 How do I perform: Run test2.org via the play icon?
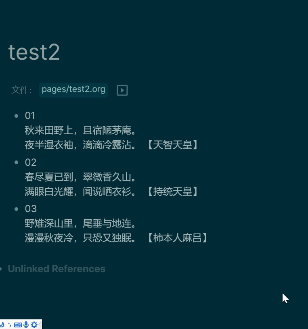coord(122,90)
